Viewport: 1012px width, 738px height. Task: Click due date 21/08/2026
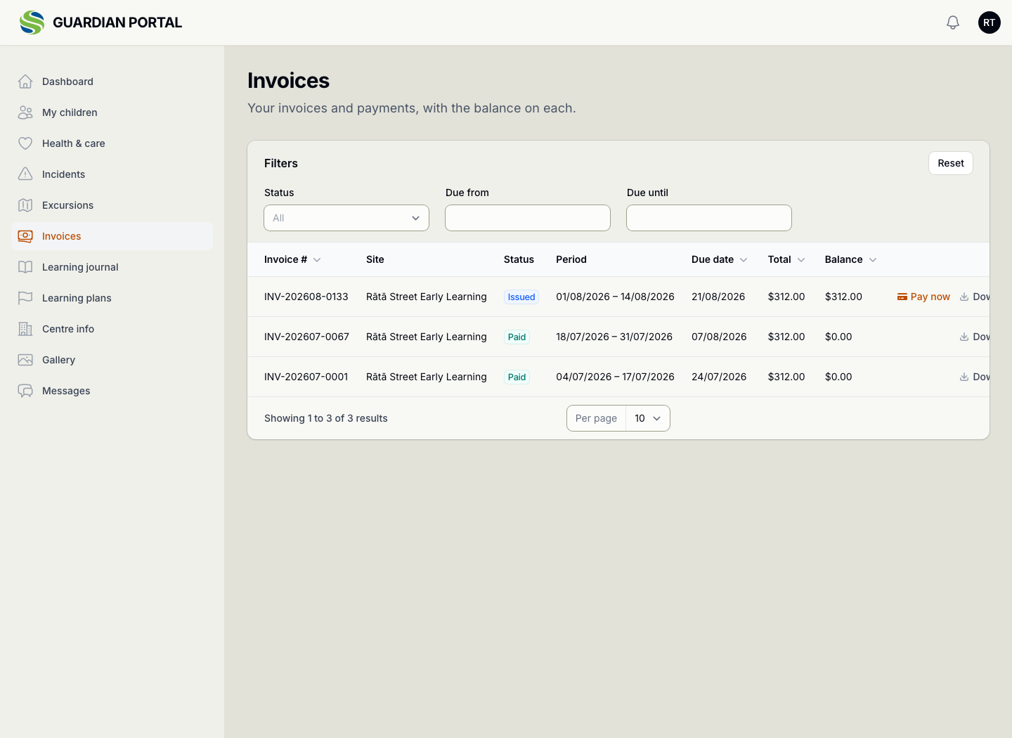tap(718, 297)
